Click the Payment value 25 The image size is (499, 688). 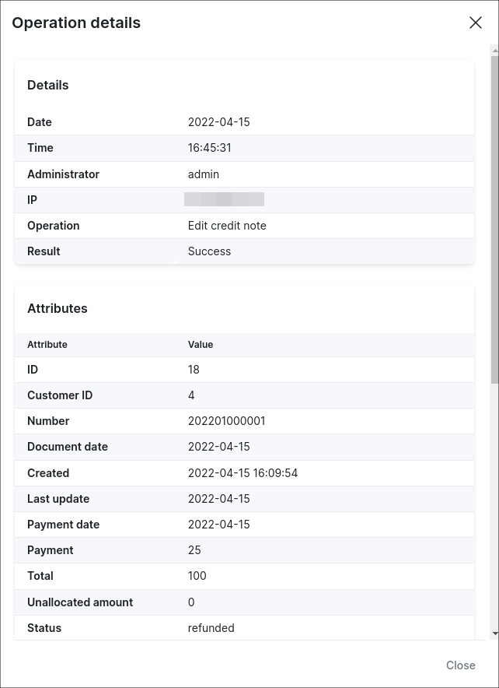[x=194, y=550]
